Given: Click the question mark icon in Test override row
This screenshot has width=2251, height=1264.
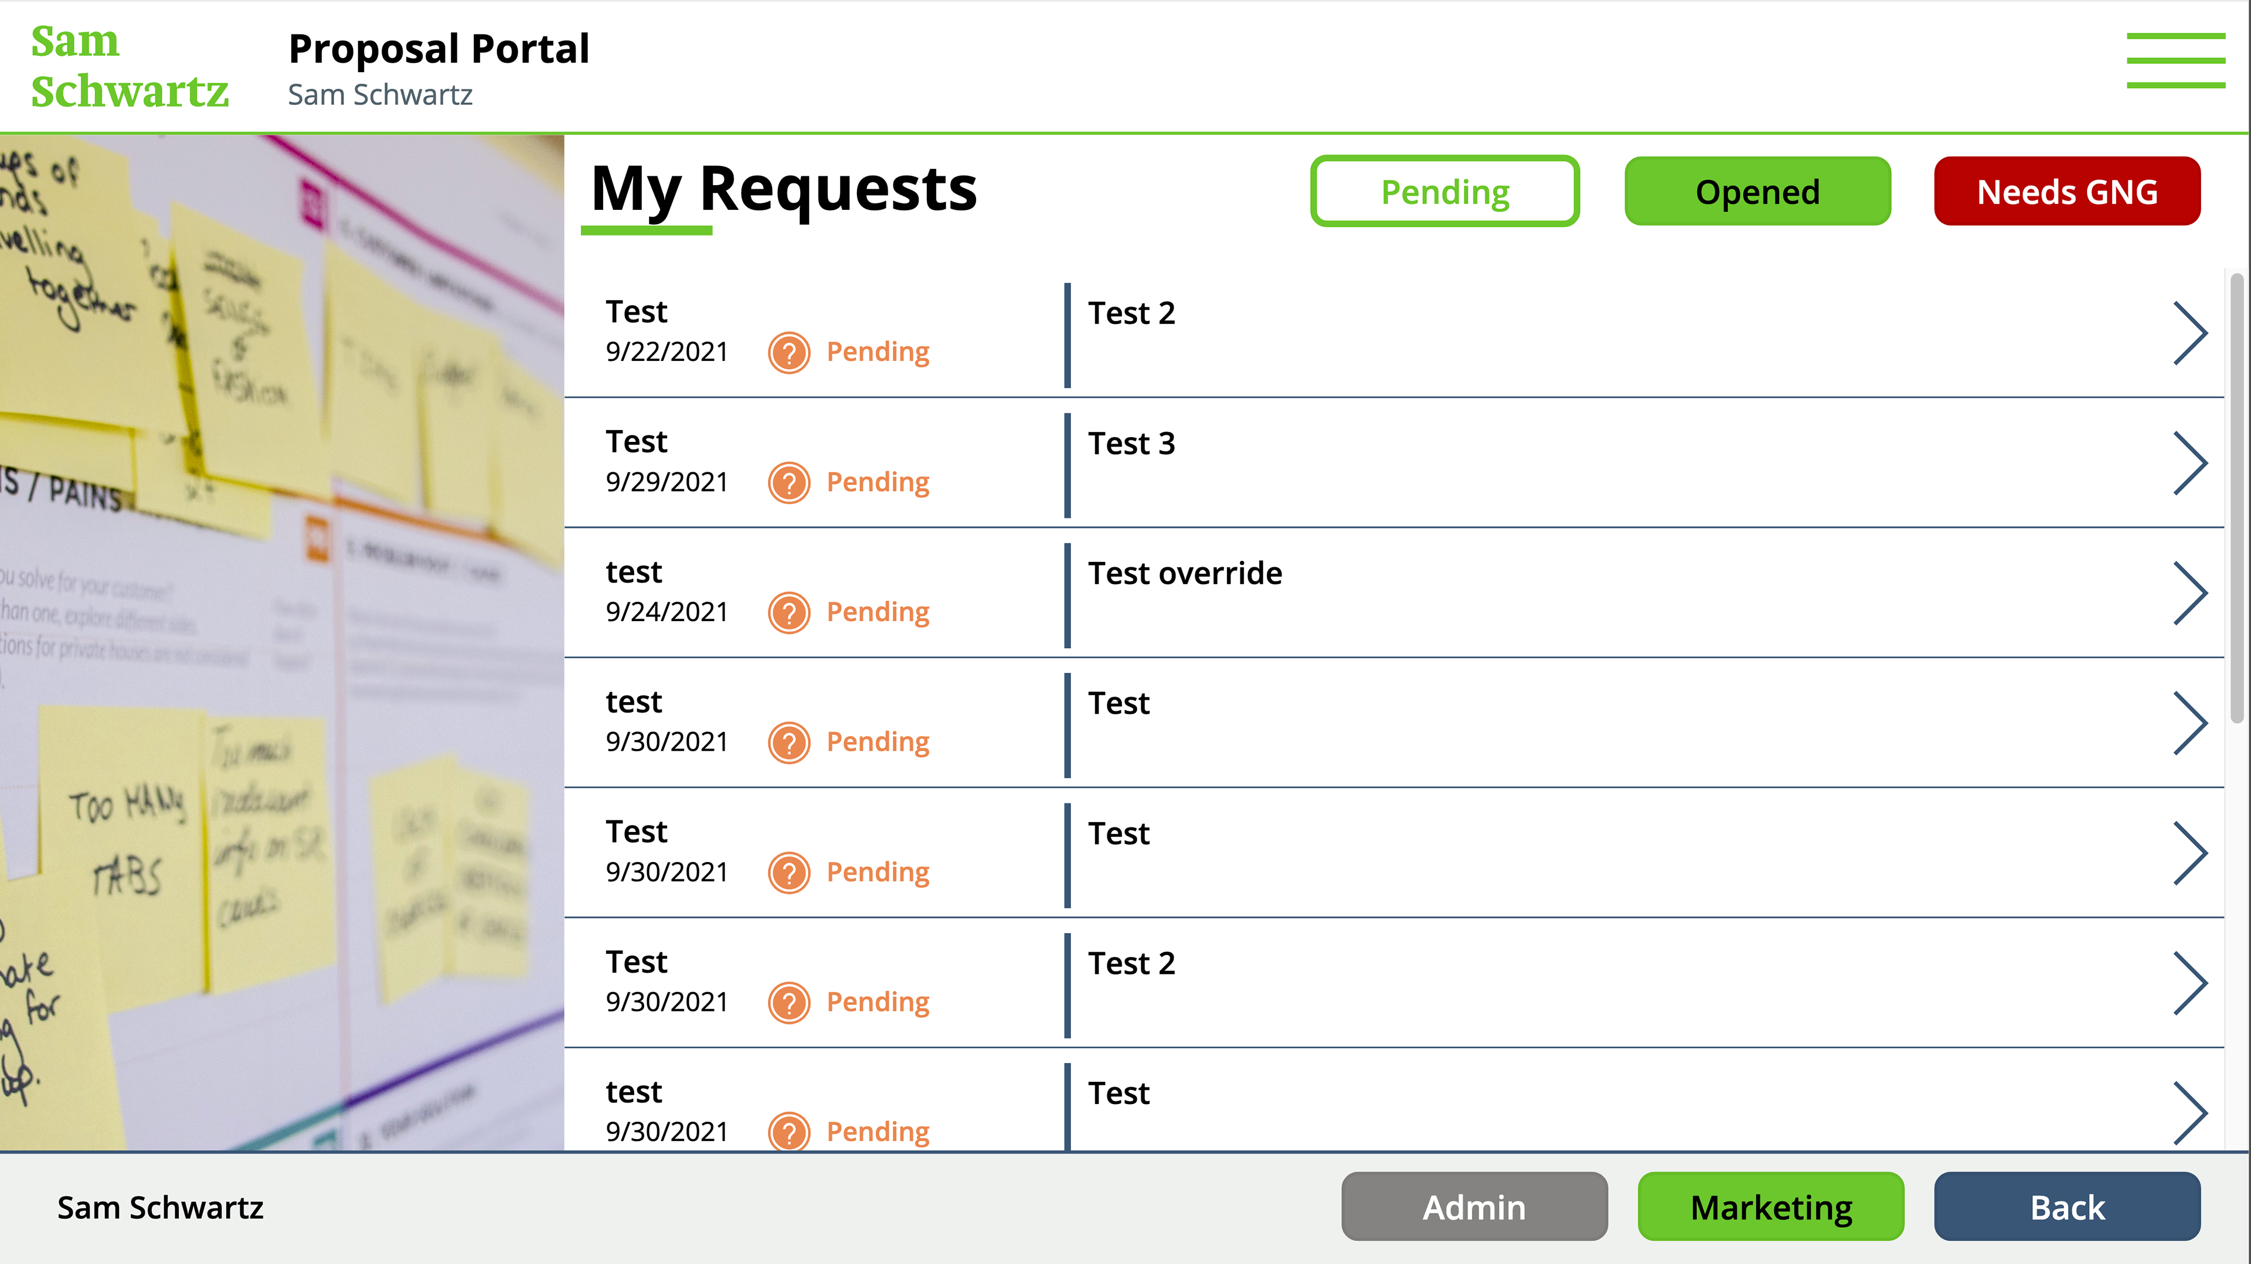Looking at the screenshot, I should (788, 612).
